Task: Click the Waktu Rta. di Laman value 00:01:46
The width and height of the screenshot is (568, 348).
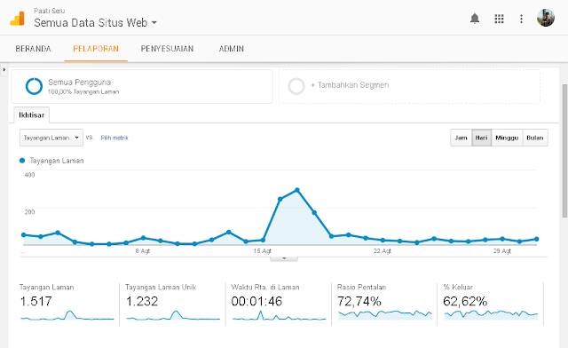Action: point(256,301)
